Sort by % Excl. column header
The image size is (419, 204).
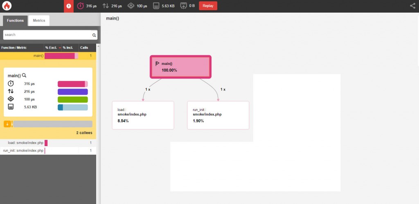pos(53,48)
